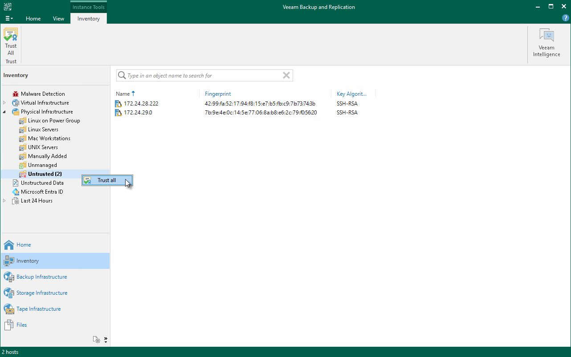This screenshot has height=357, width=571.
Task: Click the Last 24 Hours gear icon
Action: click(16, 201)
